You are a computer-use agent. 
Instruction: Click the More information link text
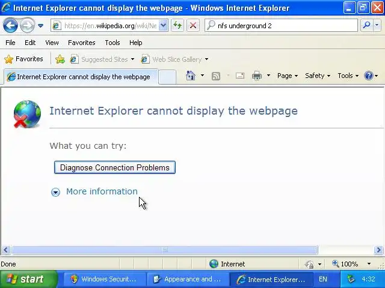click(102, 191)
